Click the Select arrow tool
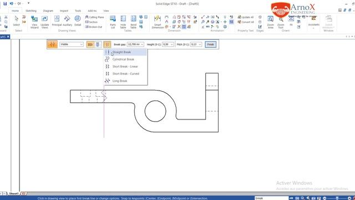 click(x=16, y=21)
